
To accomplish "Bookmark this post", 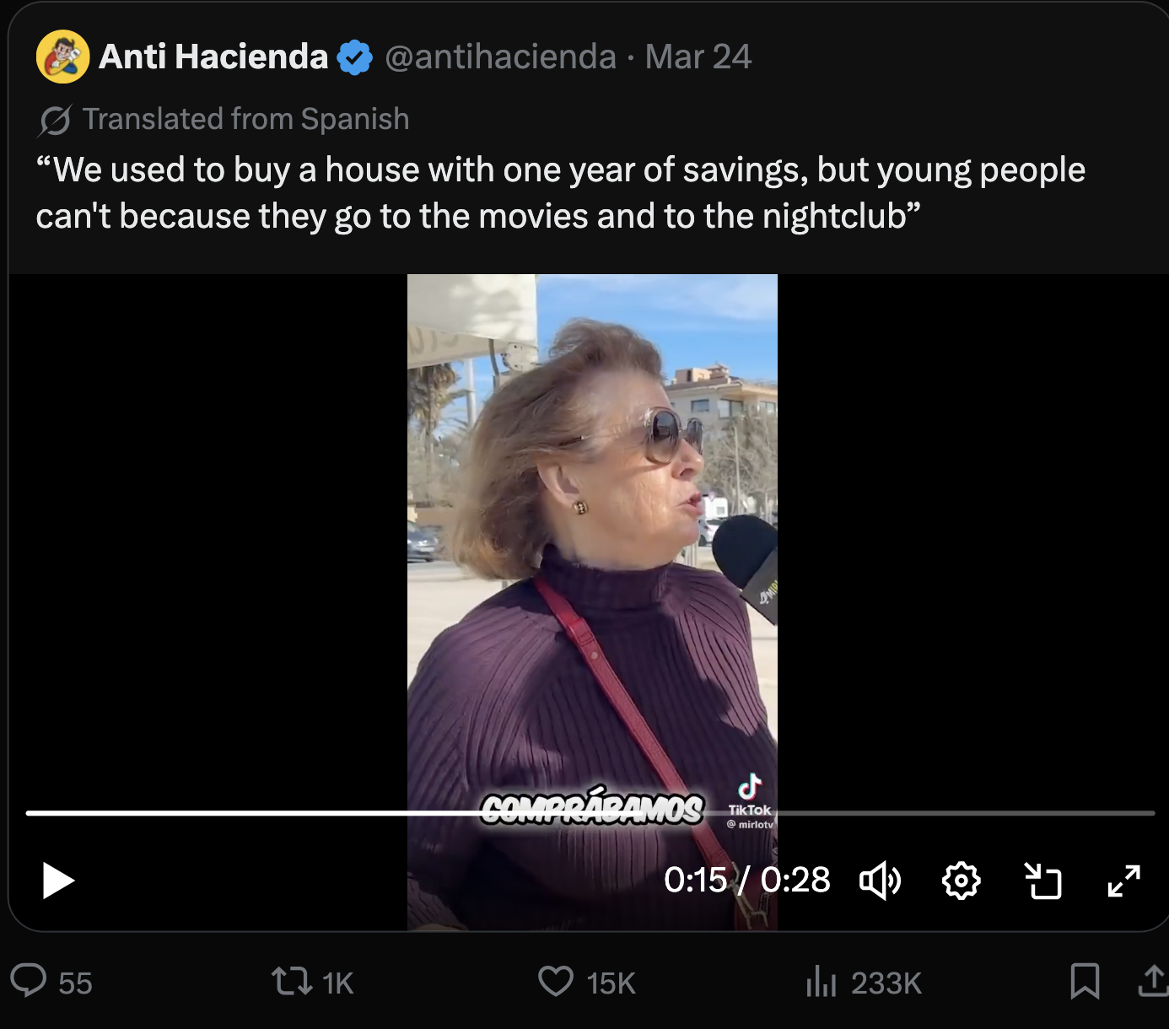I will point(1085,982).
